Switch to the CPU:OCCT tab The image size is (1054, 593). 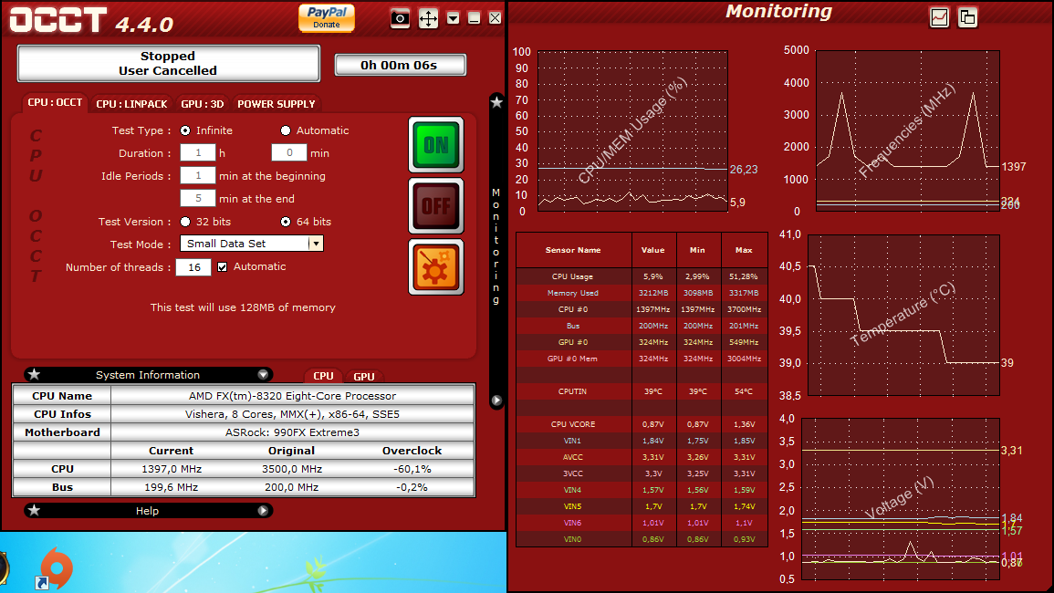pyautogui.click(x=55, y=103)
